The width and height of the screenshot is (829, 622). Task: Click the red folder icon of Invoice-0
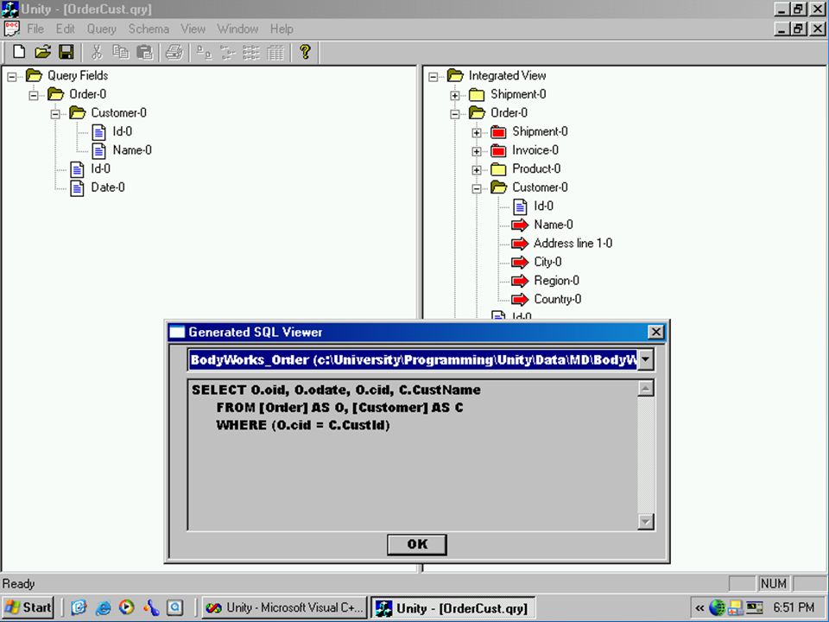pos(498,150)
